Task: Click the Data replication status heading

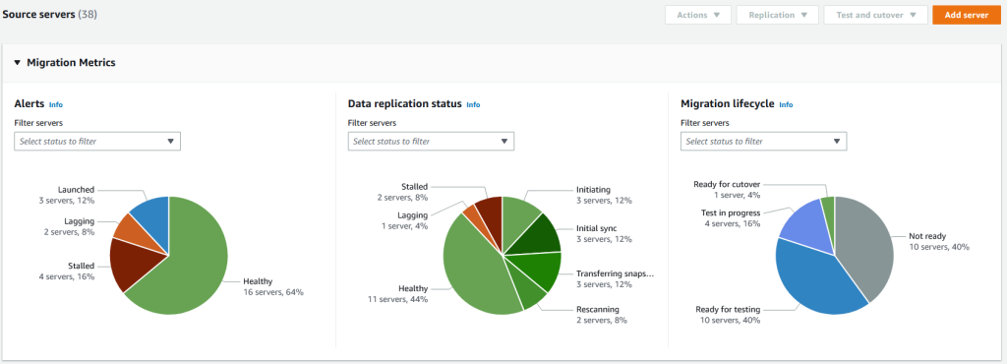Action: 404,103
